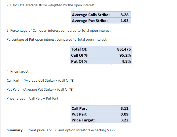This screenshot has width=177, height=137.
Task: Select the 1.93 average put strike value
Action: (x=125, y=21)
